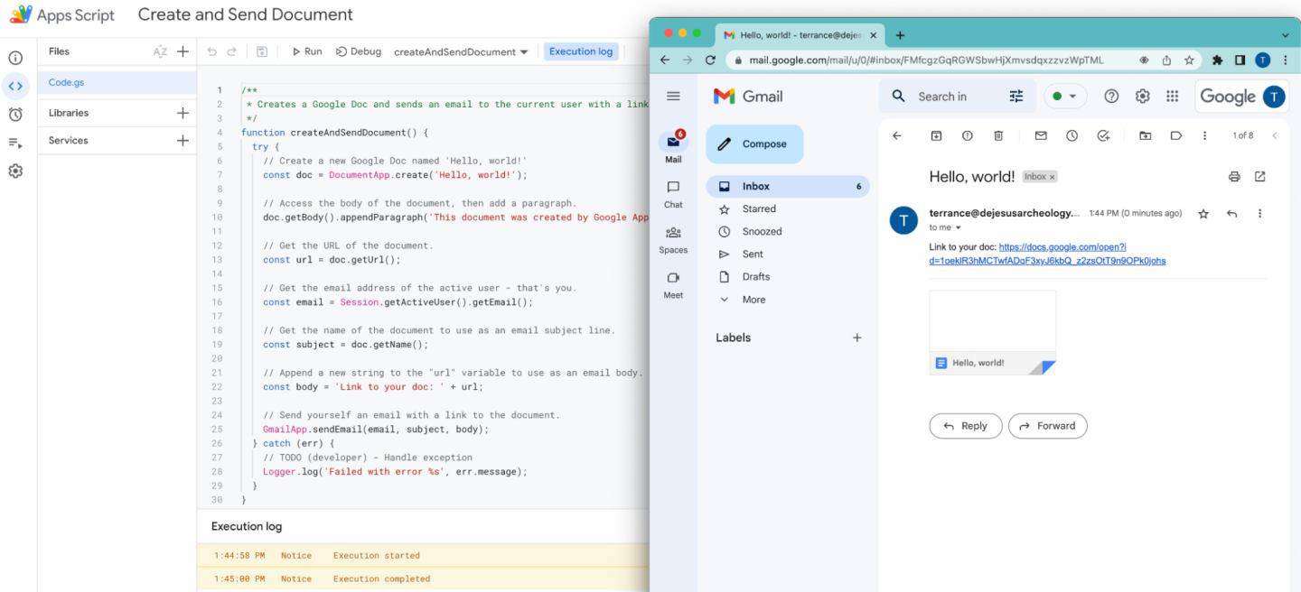Click the save project icon in toolbar
The height and width of the screenshot is (592, 1301).
point(261,51)
